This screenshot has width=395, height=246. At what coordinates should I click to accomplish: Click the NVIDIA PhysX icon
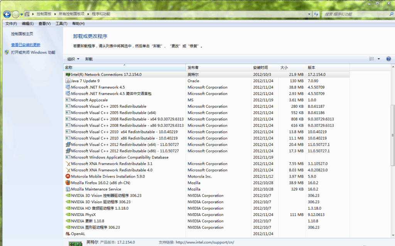[68, 214]
